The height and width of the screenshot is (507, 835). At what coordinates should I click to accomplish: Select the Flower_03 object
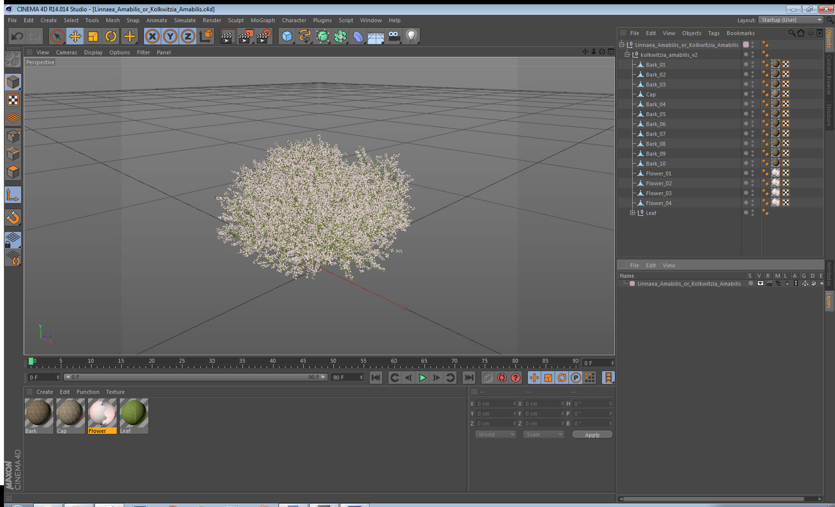coord(658,193)
